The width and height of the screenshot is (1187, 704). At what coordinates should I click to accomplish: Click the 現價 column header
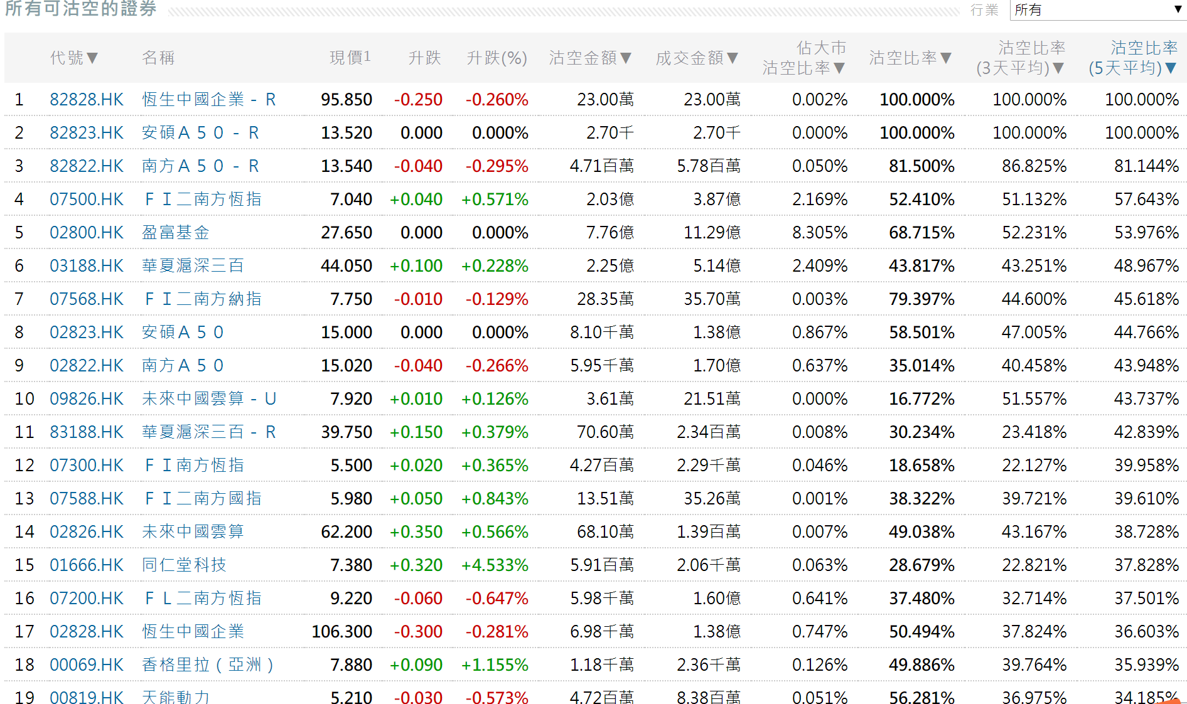point(350,58)
